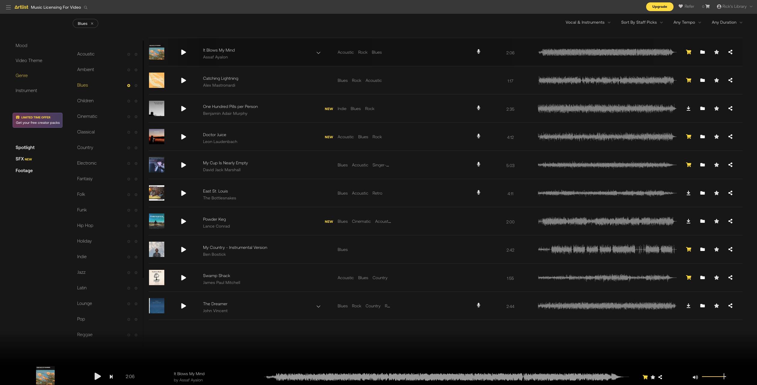The width and height of the screenshot is (757, 385).
Task: Switch to the Mood filter category
Action: click(21, 46)
